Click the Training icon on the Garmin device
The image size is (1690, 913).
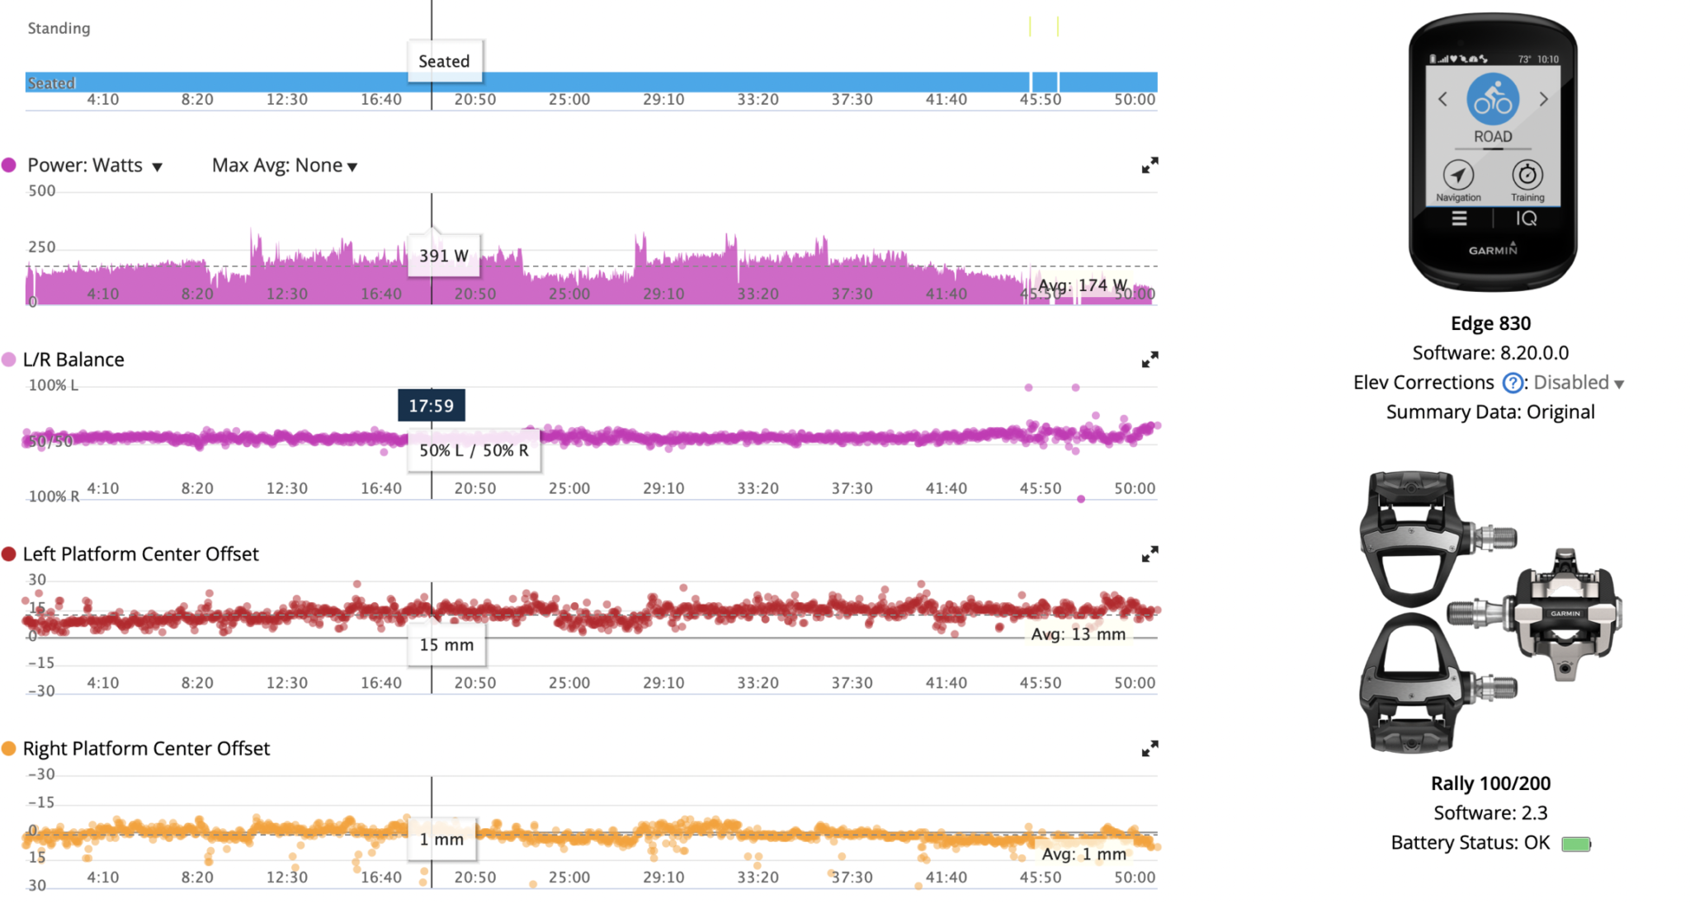(x=1527, y=176)
